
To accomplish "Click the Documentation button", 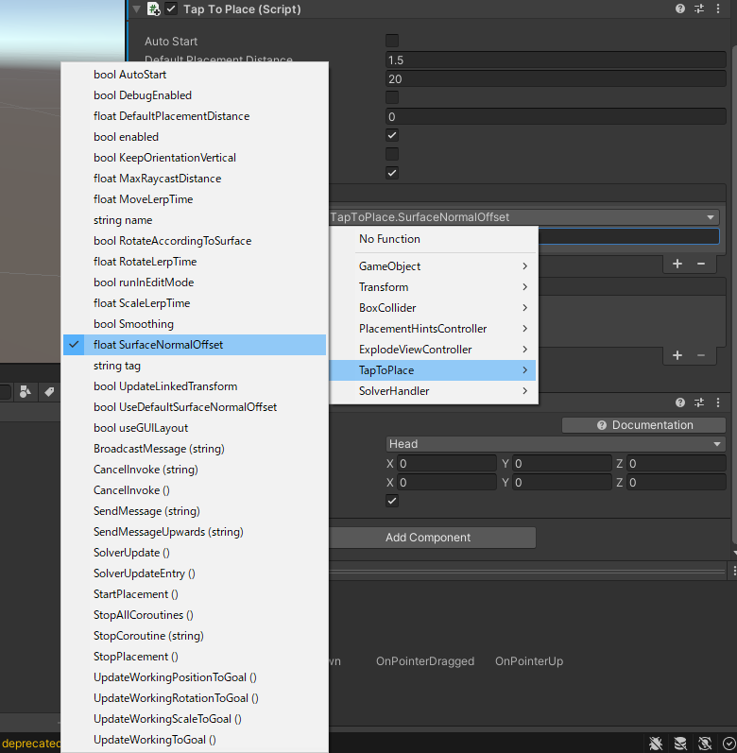I will tap(643, 425).
